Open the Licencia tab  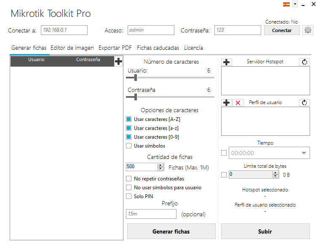pos(193,48)
